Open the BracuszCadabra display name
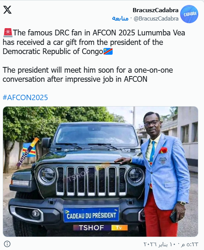 155,10
